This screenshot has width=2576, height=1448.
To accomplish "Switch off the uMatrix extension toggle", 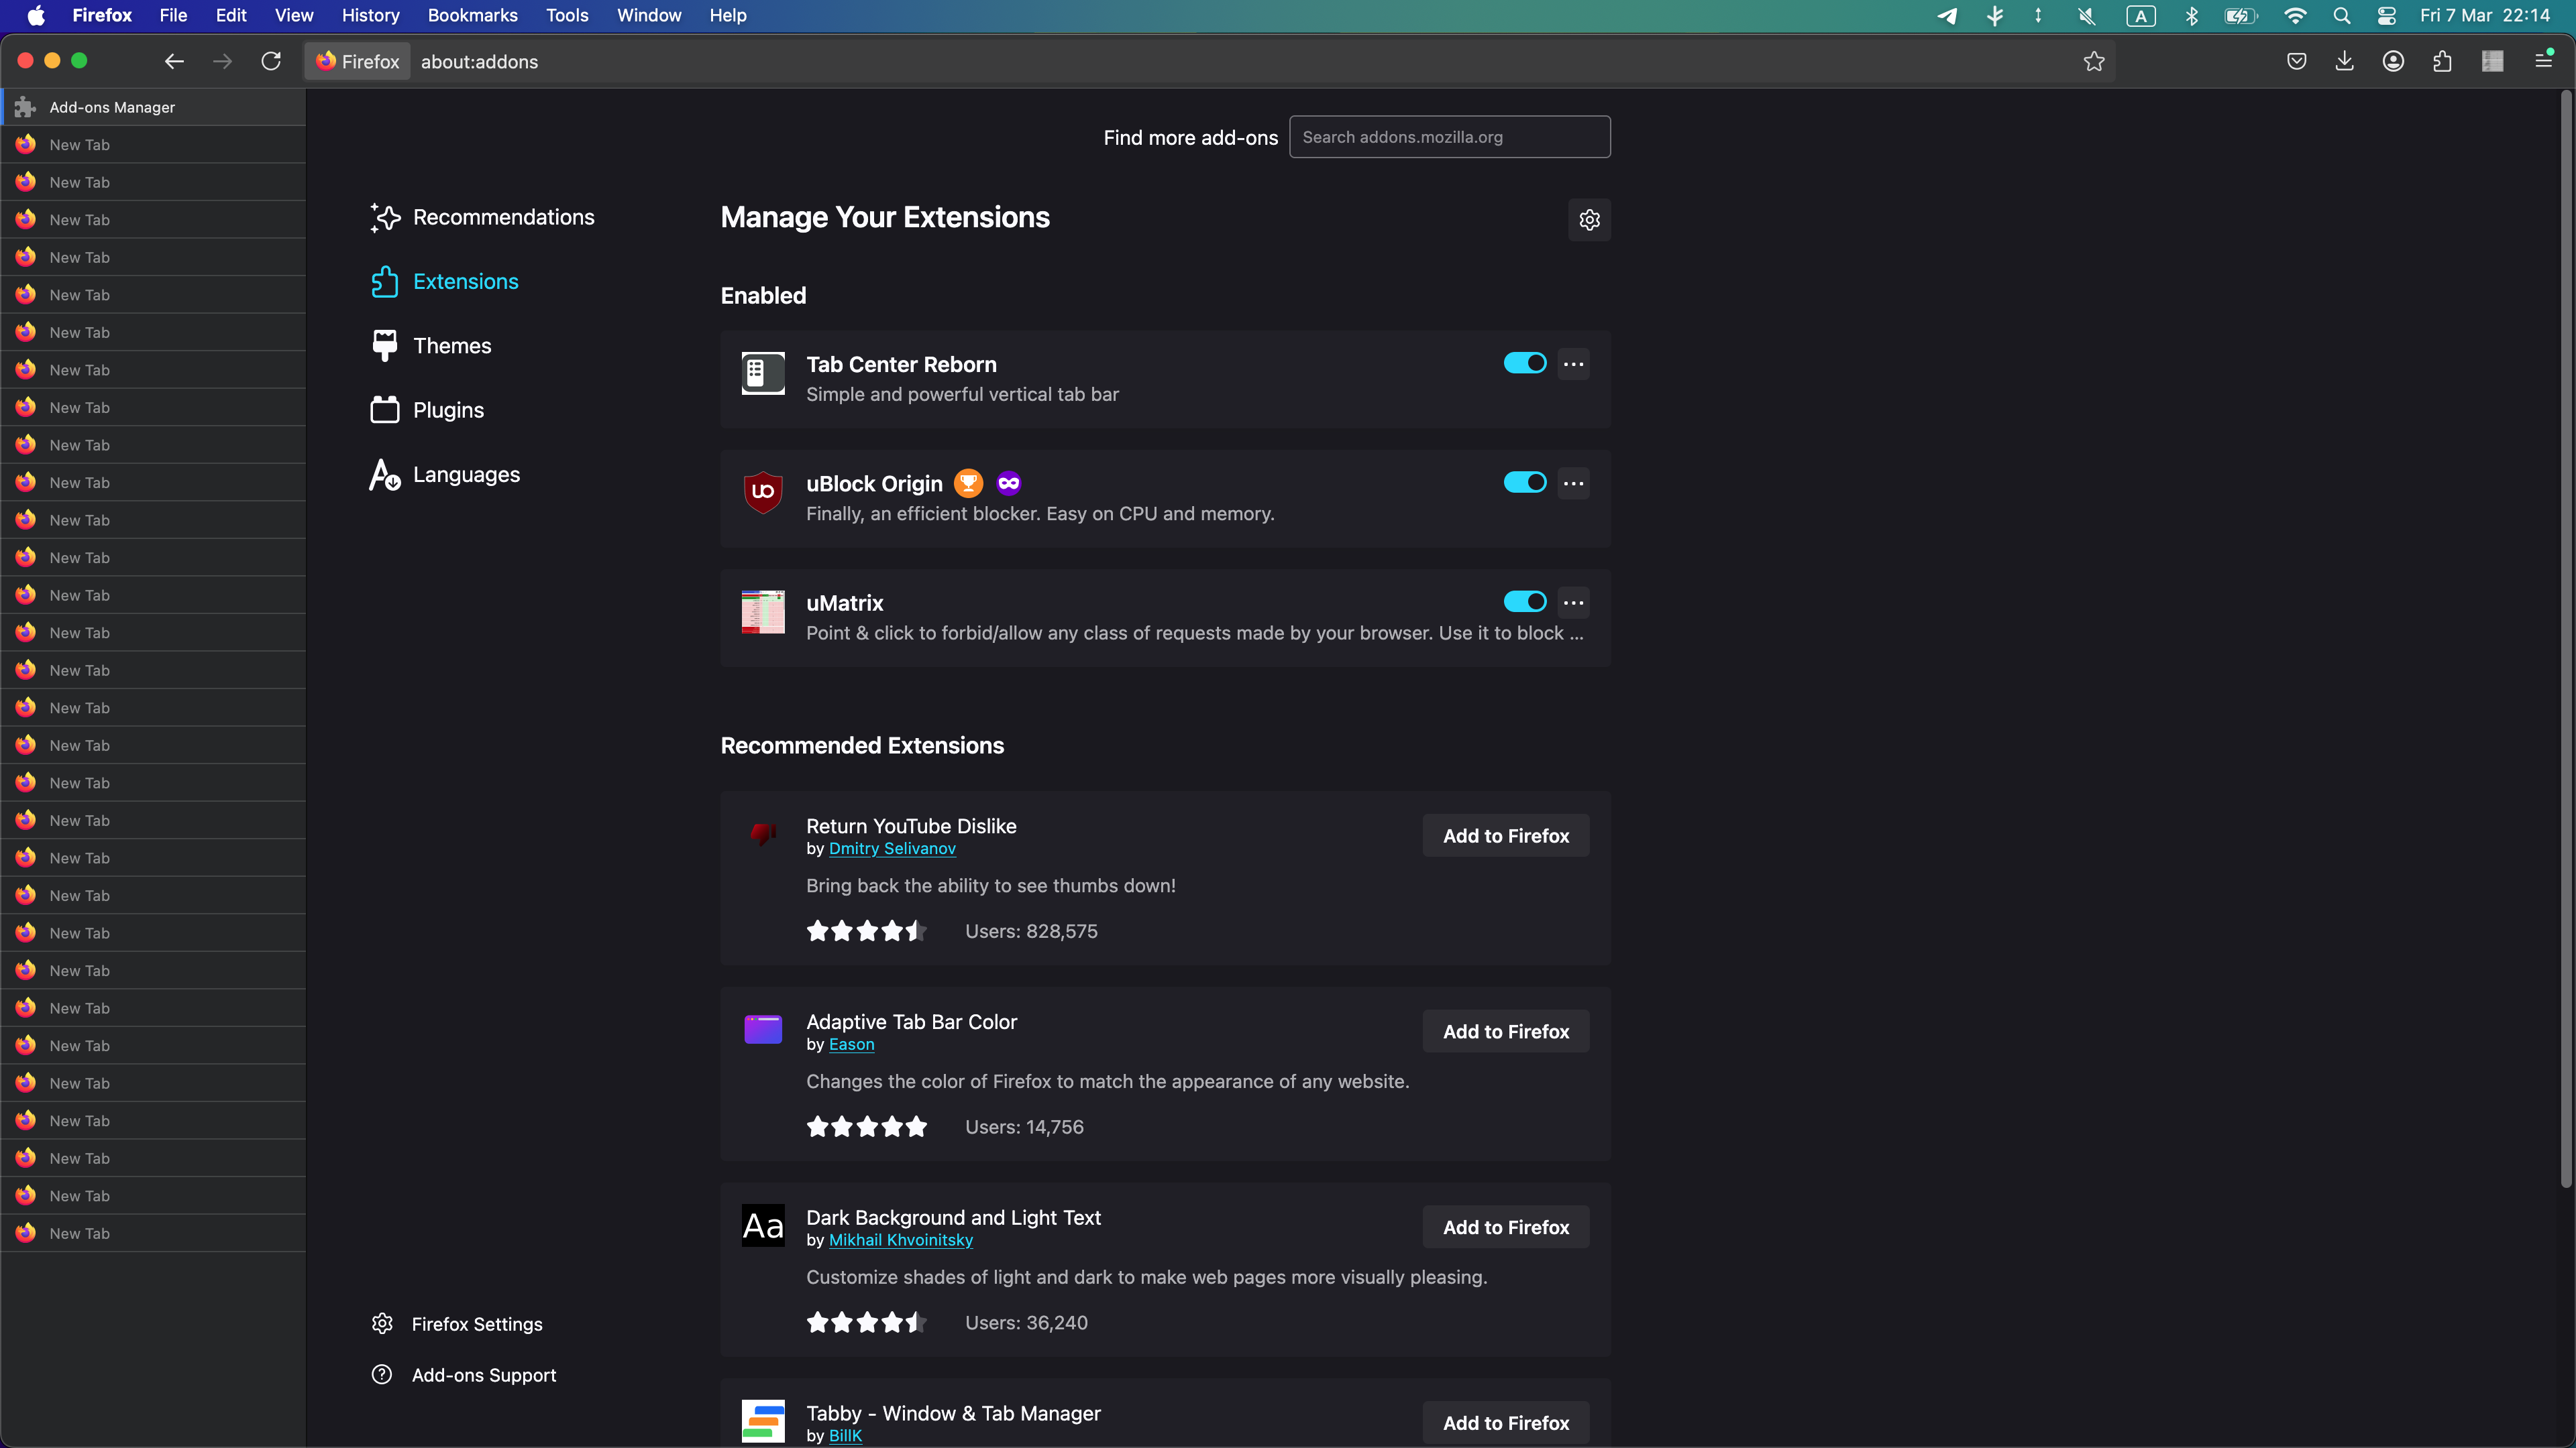I will pyautogui.click(x=1525, y=601).
